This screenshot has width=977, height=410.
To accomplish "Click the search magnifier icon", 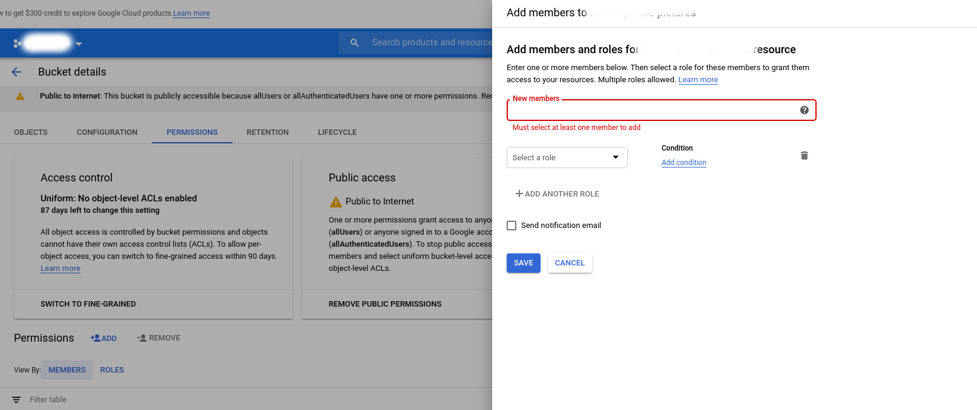I will (x=355, y=43).
